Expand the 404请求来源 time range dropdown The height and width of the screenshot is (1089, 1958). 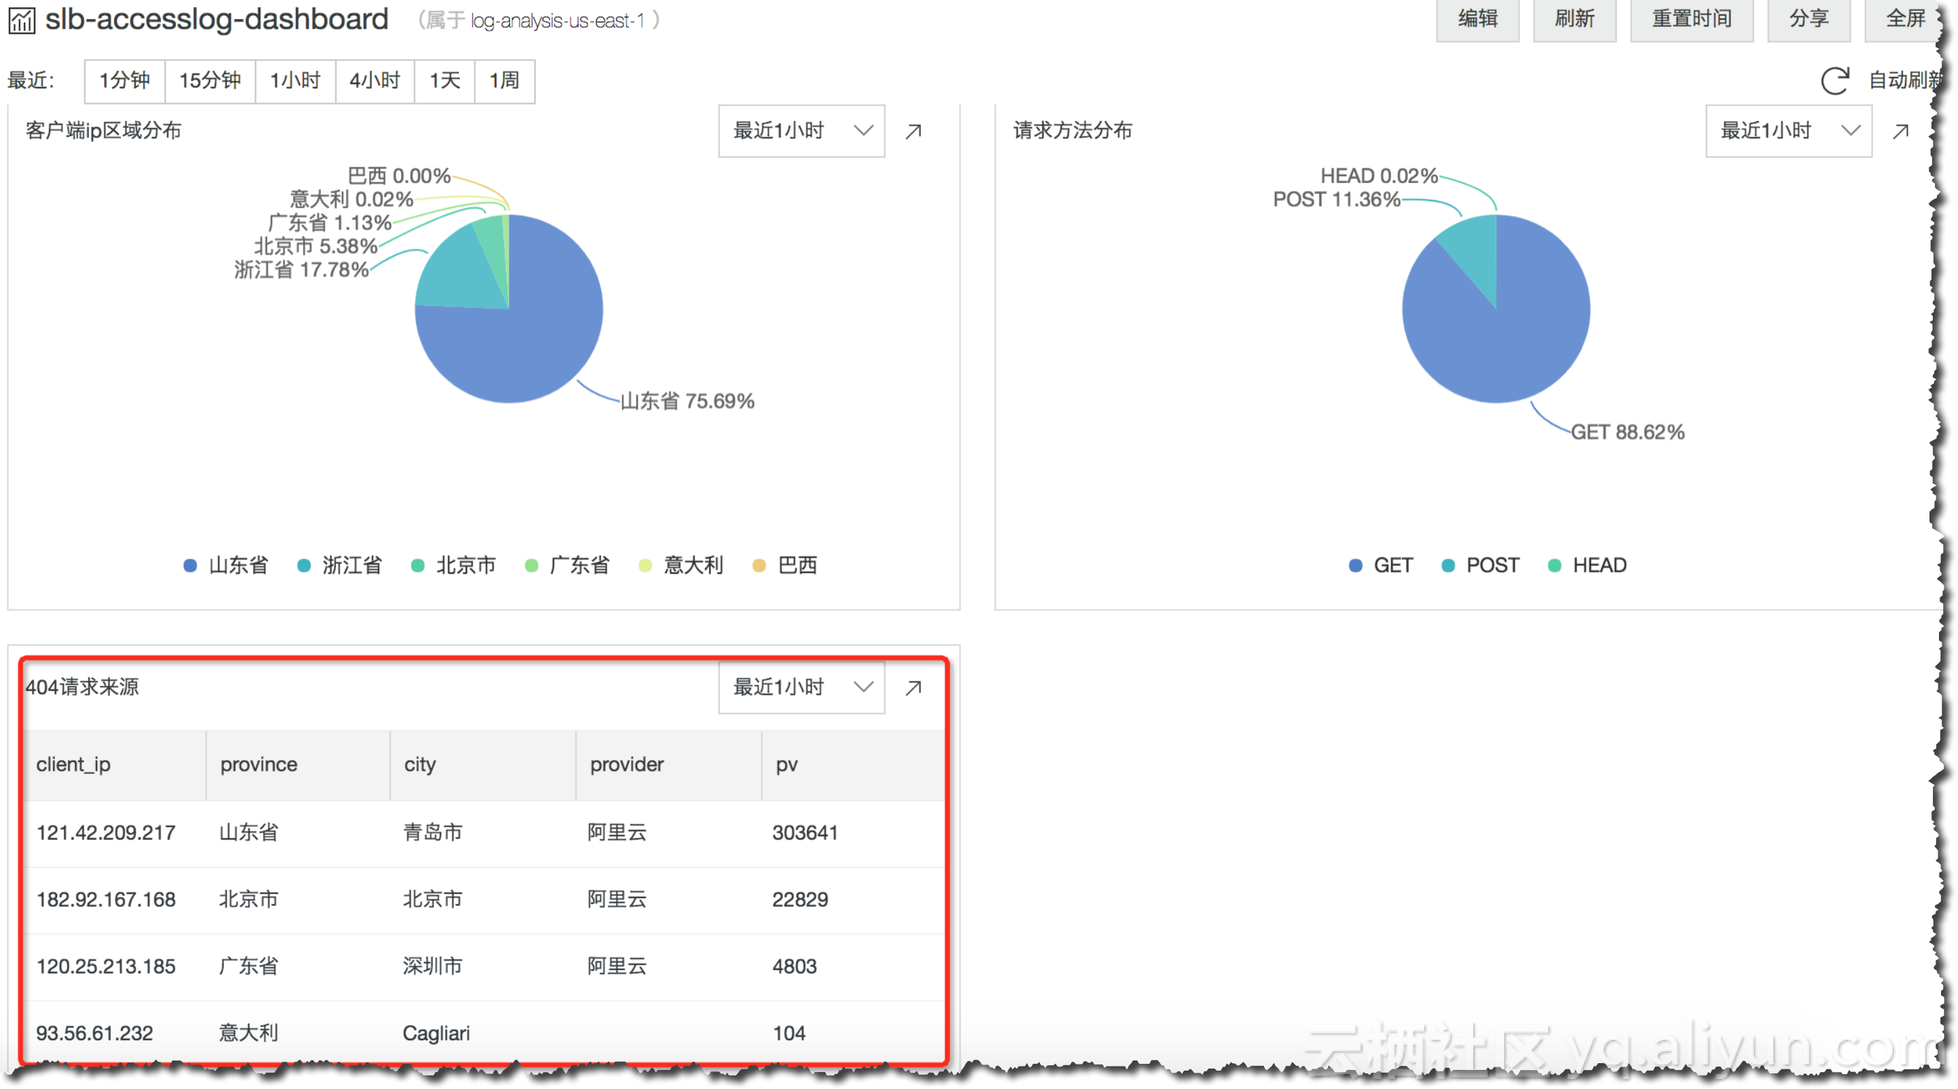click(x=801, y=687)
